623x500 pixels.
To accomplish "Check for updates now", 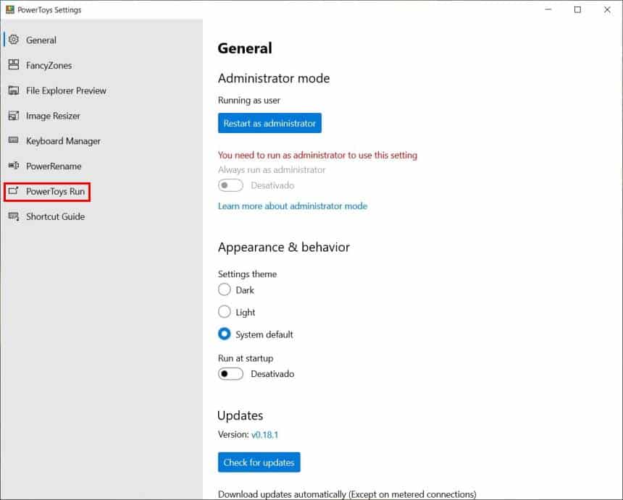I will pyautogui.click(x=259, y=462).
